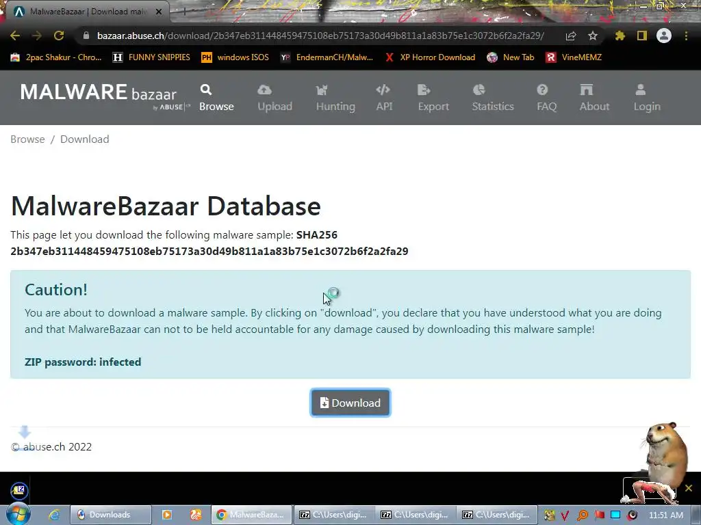
Task: Bookmark this page with star icon
Action: tap(593, 36)
